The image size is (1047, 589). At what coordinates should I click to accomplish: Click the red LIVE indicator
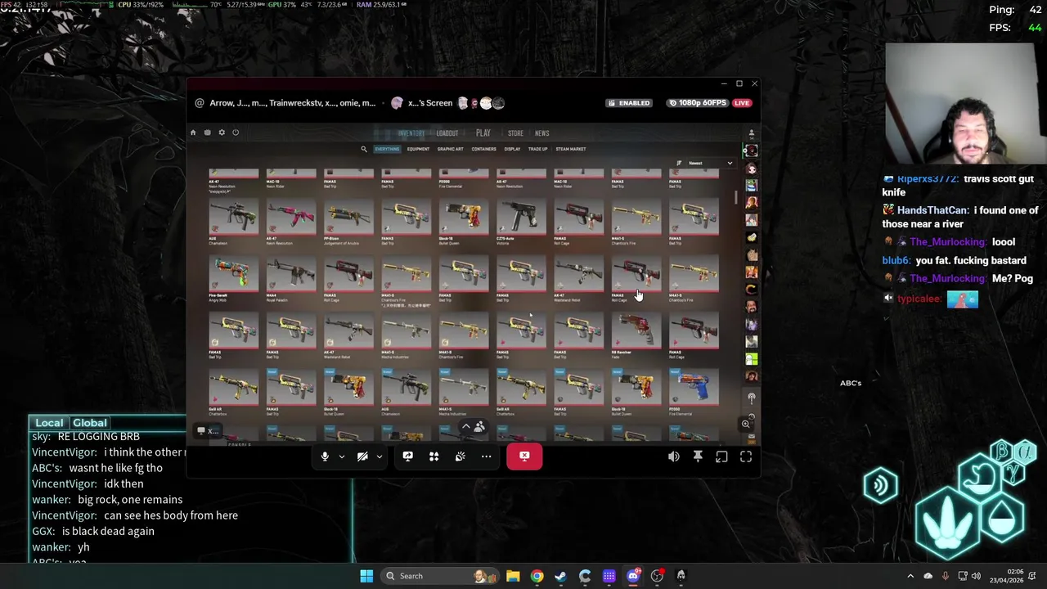pos(742,103)
